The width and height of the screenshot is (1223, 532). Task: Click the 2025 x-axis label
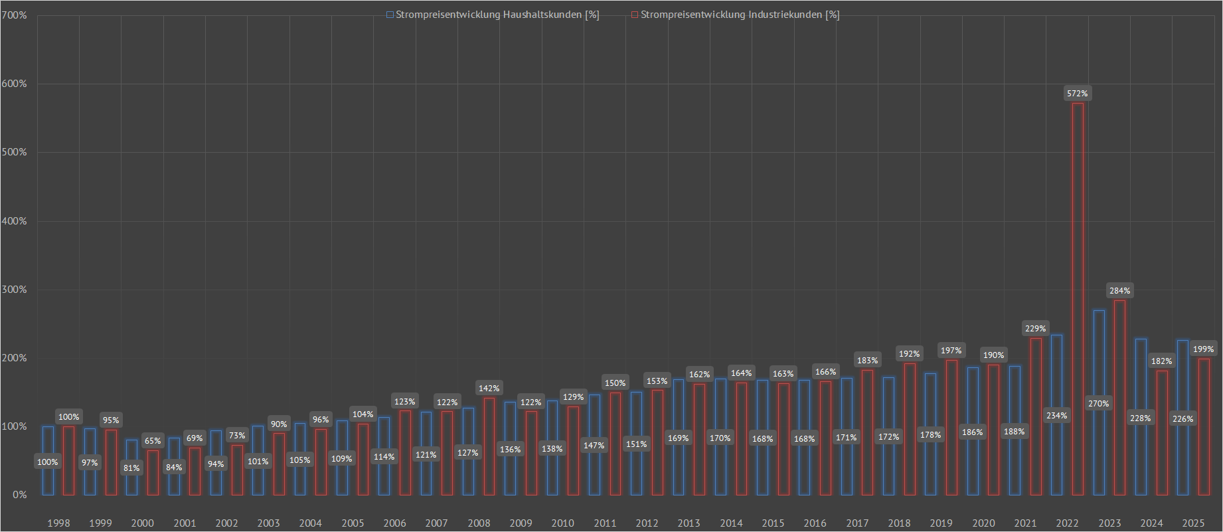(1193, 523)
